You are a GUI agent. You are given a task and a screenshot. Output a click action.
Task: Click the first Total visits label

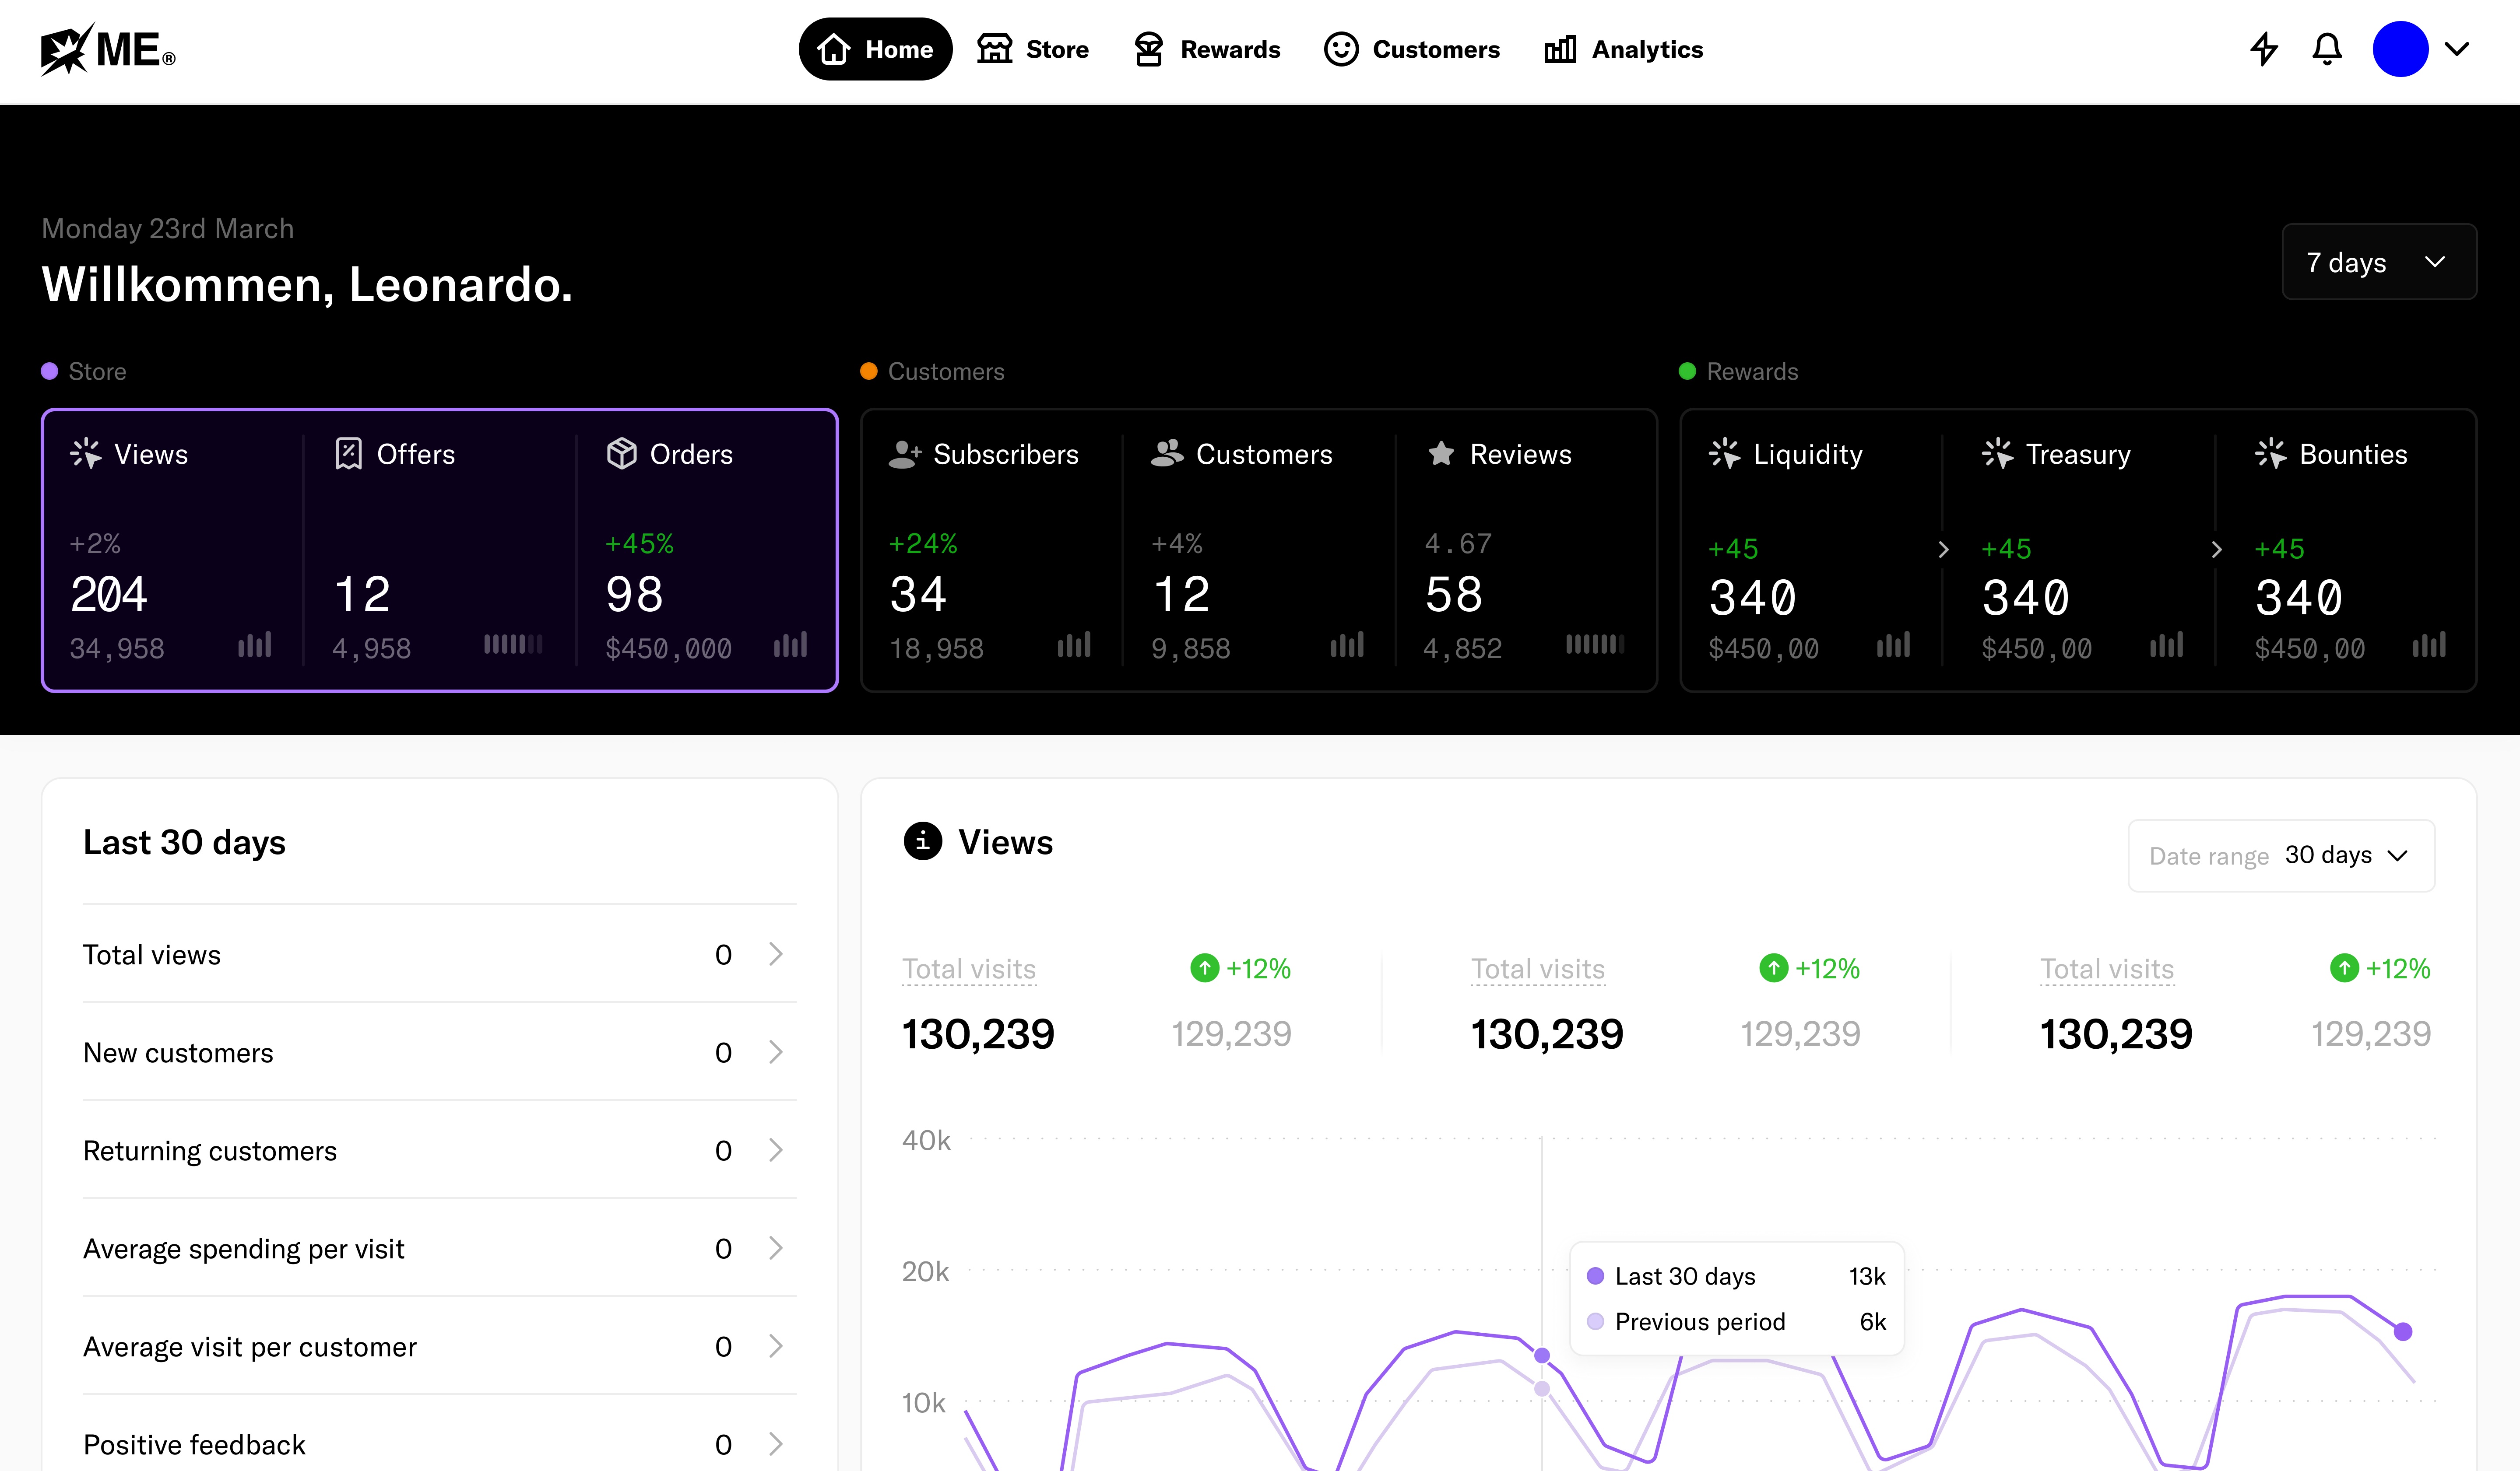tap(969, 969)
